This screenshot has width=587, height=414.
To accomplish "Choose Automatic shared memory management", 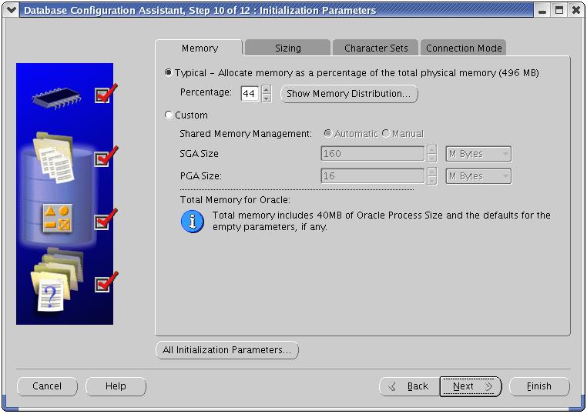I will point(328,134).
